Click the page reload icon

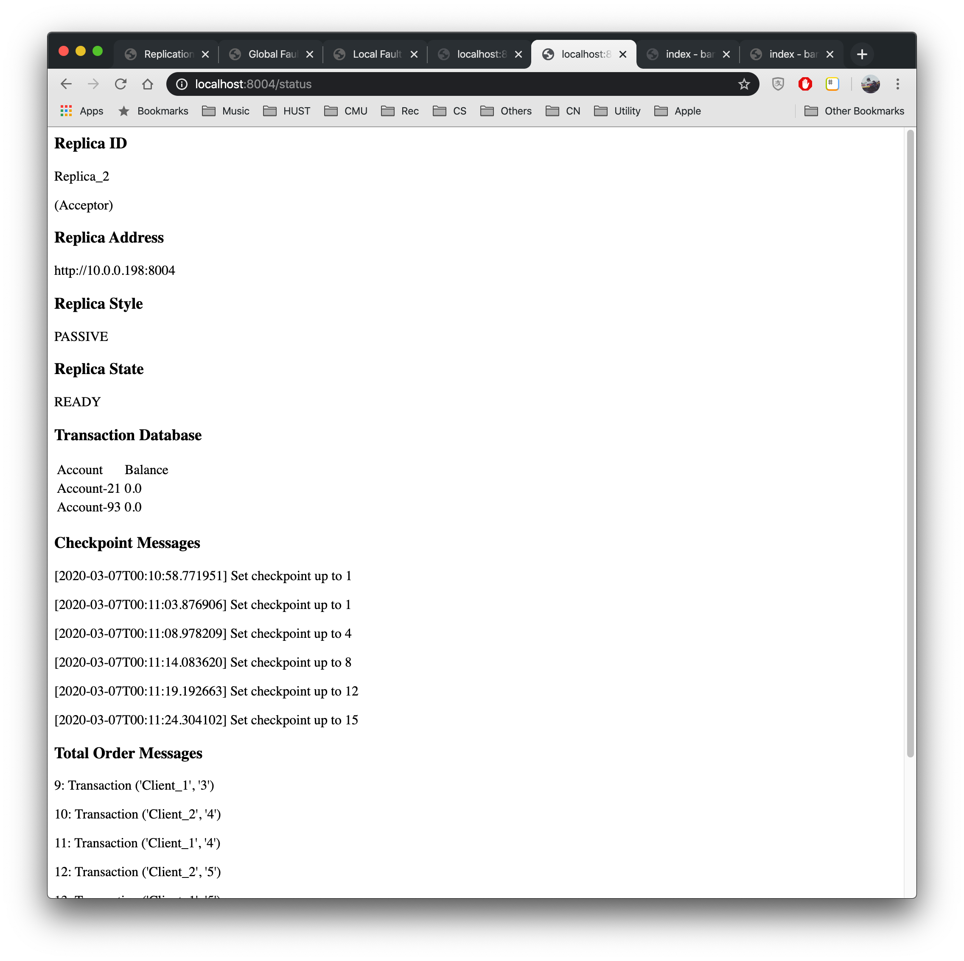[x=123, y=84]
